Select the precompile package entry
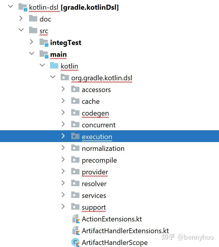Screen dimensions: 219x247 (99, 160)
